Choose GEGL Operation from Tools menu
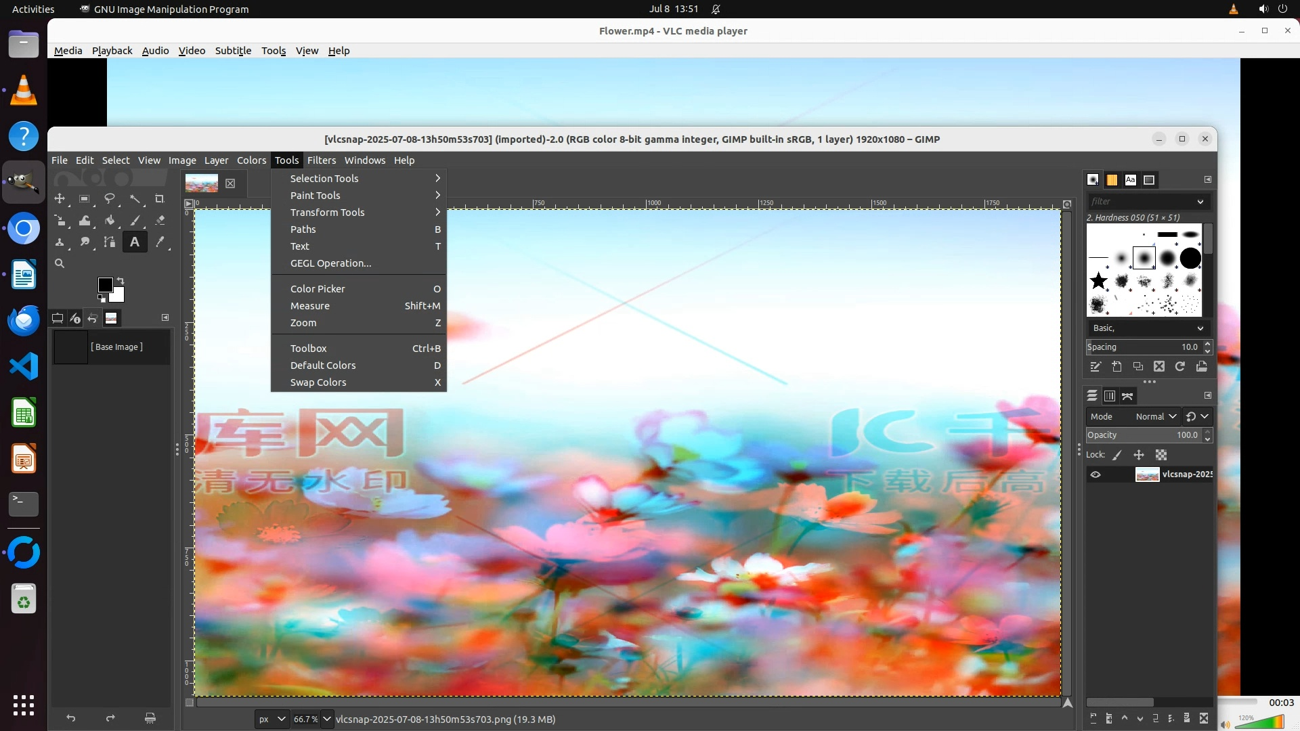This screenshot has height=731, width=1300. point(331,263)
